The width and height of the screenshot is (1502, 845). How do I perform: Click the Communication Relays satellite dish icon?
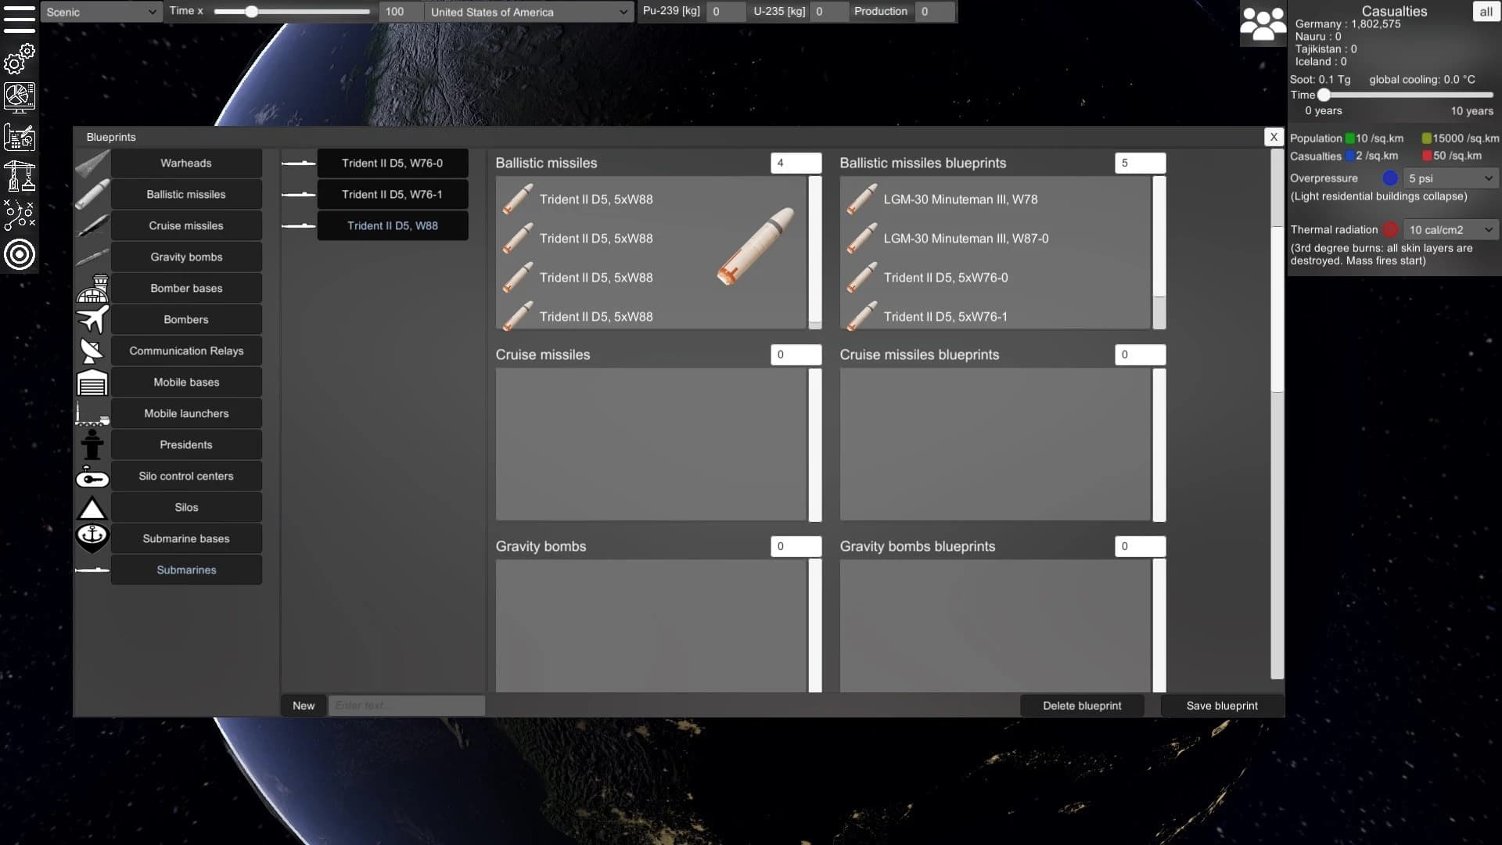click(x=92, y=351)
